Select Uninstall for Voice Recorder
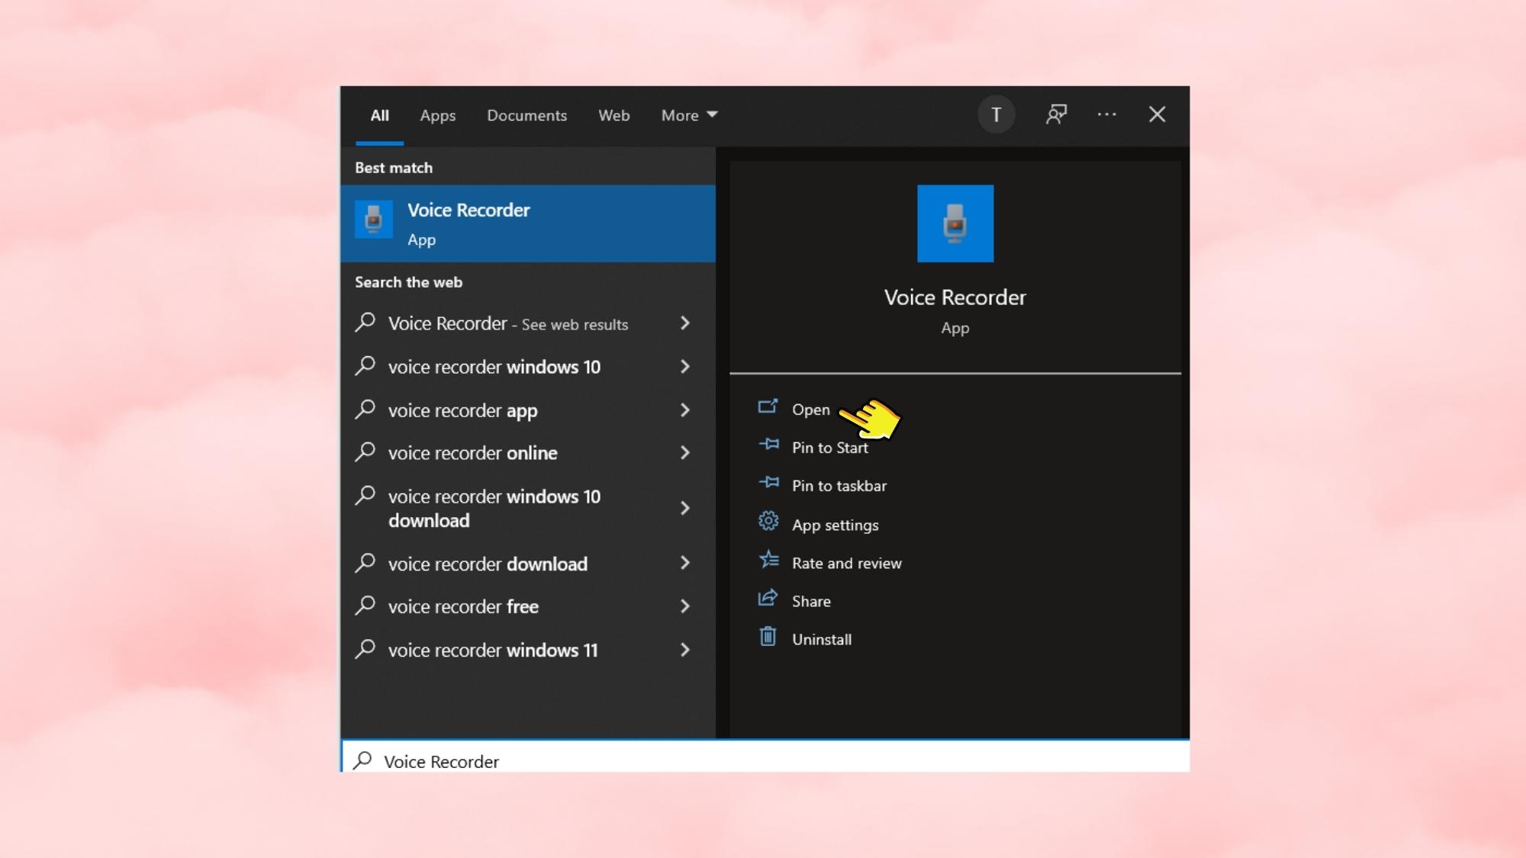Screen dimensions: 1526x858 coord(822,639)
